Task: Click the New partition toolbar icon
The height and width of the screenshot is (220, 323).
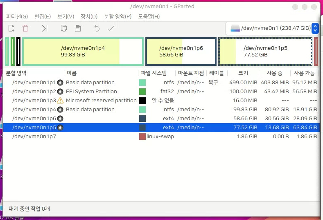Action: click(x=11, y=28)
